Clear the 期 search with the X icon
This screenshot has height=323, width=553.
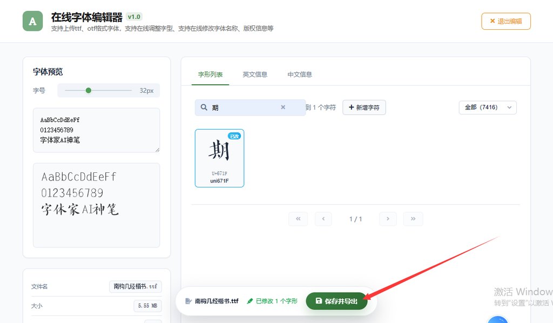(x=283, y=107)
